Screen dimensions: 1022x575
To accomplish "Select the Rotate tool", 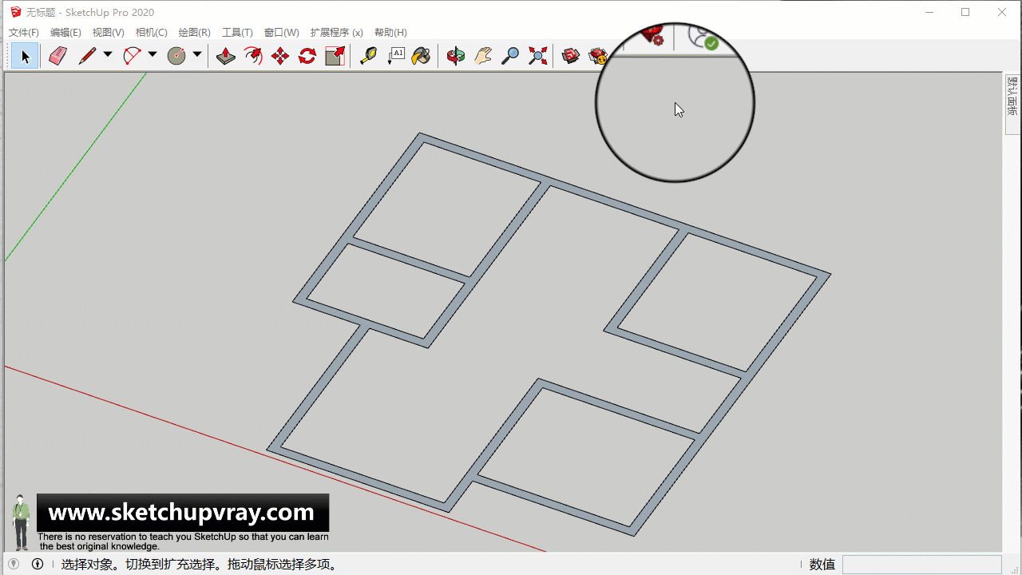I will 307,56.
